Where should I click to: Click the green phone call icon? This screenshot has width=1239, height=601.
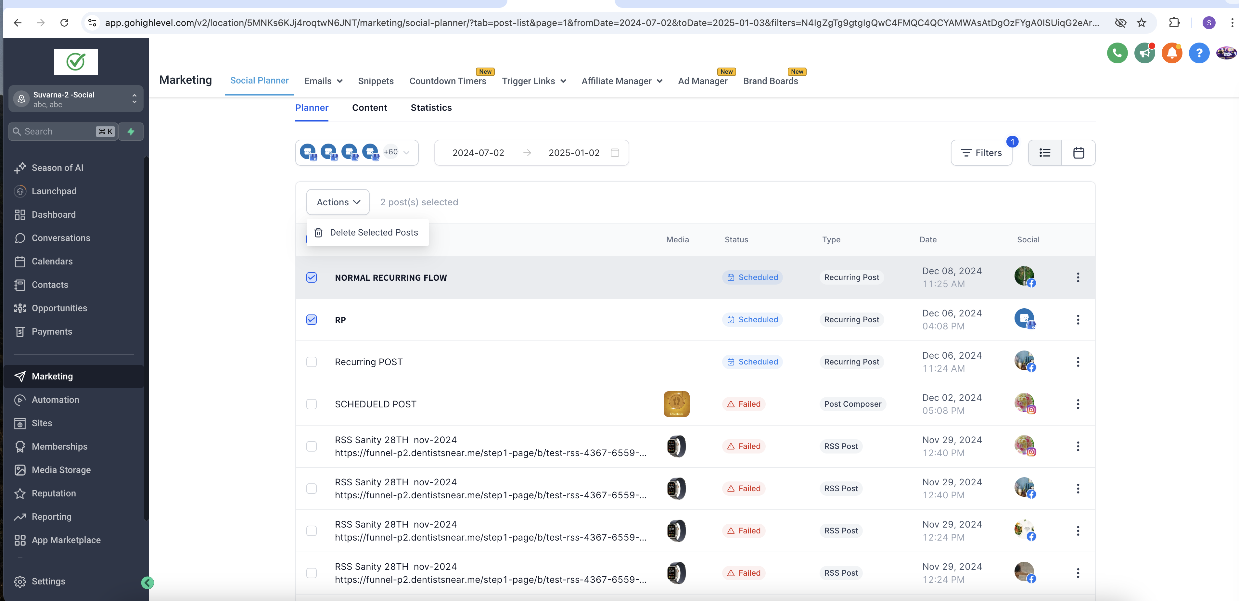coord(1117,53)
